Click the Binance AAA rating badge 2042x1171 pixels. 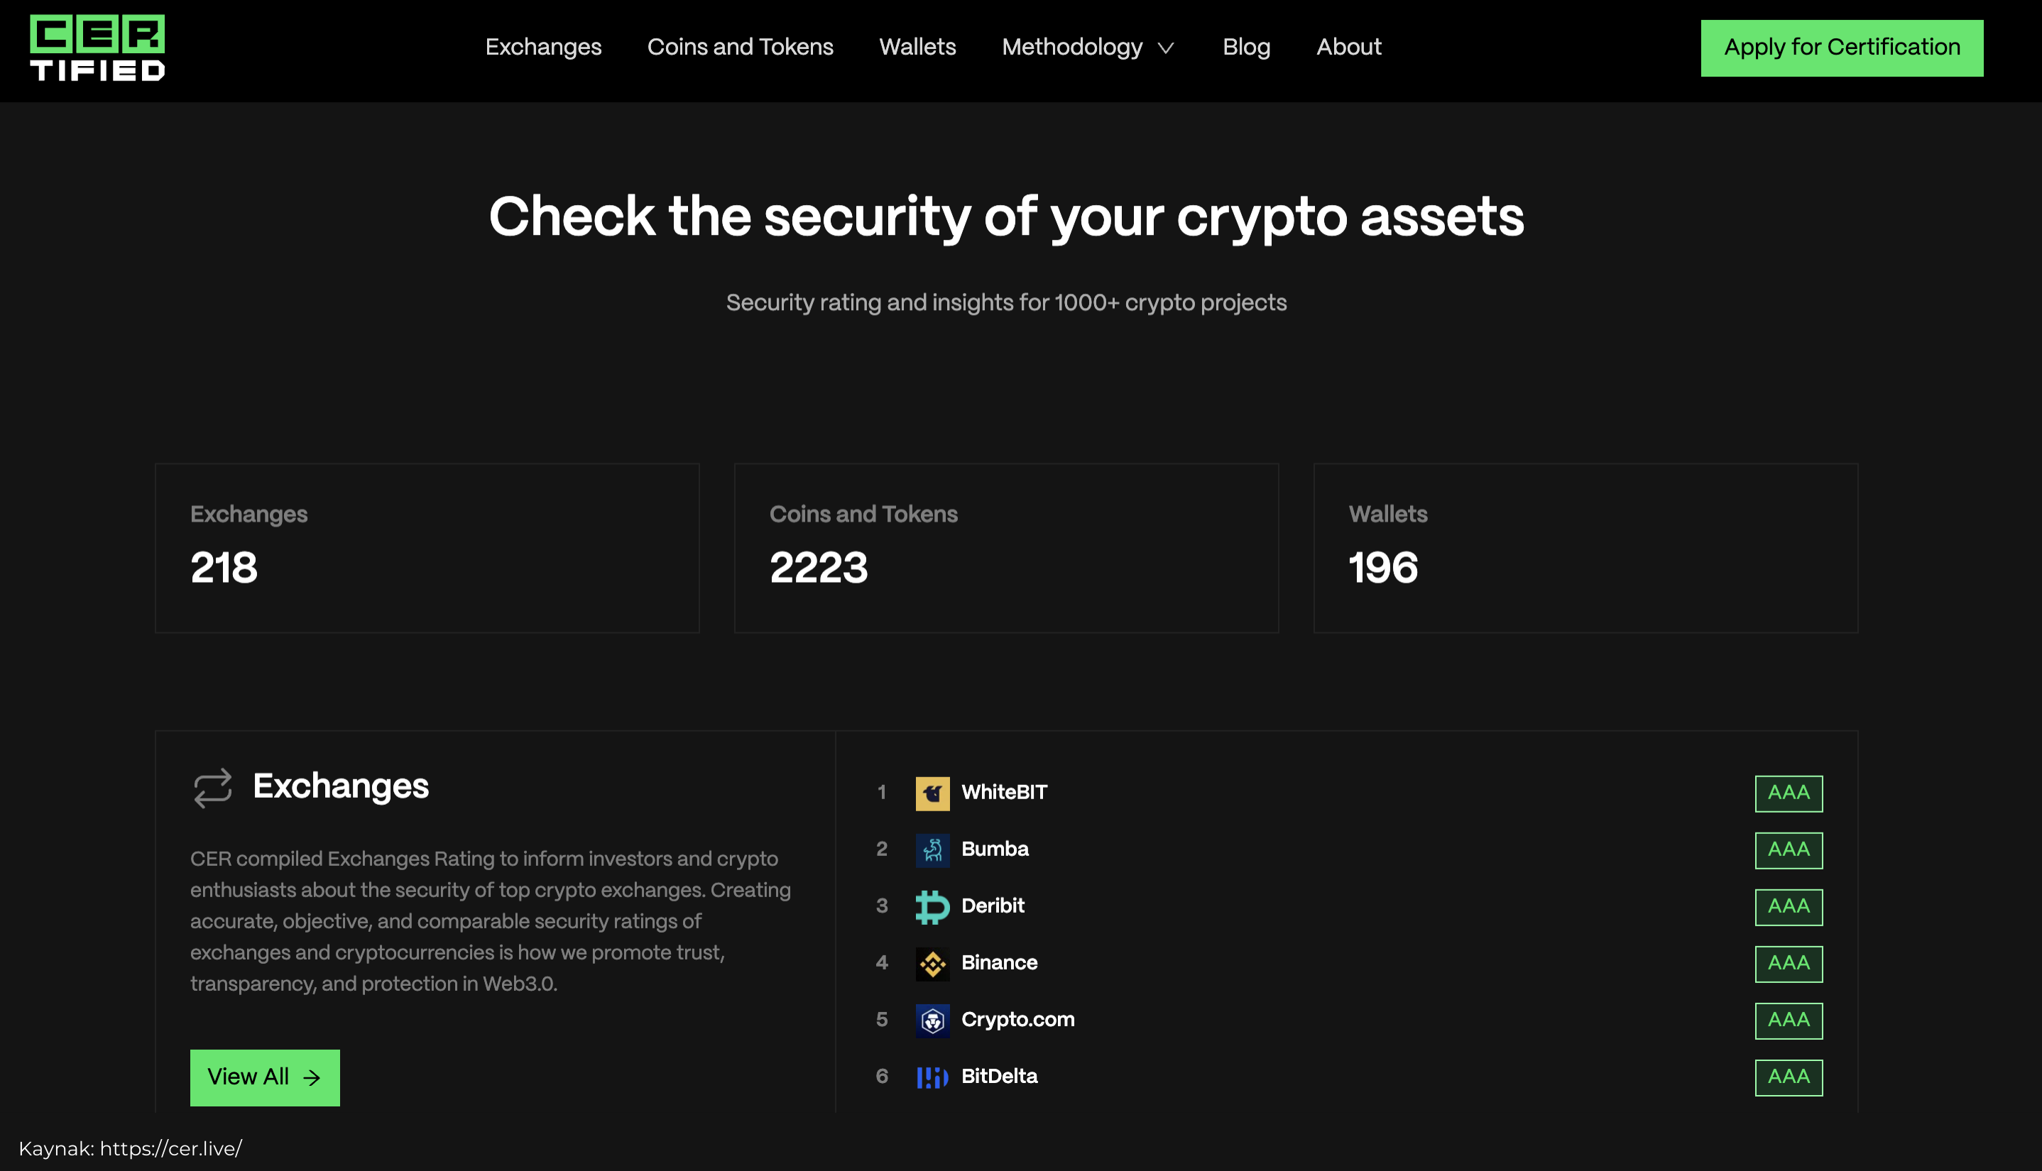(1788, 964)
